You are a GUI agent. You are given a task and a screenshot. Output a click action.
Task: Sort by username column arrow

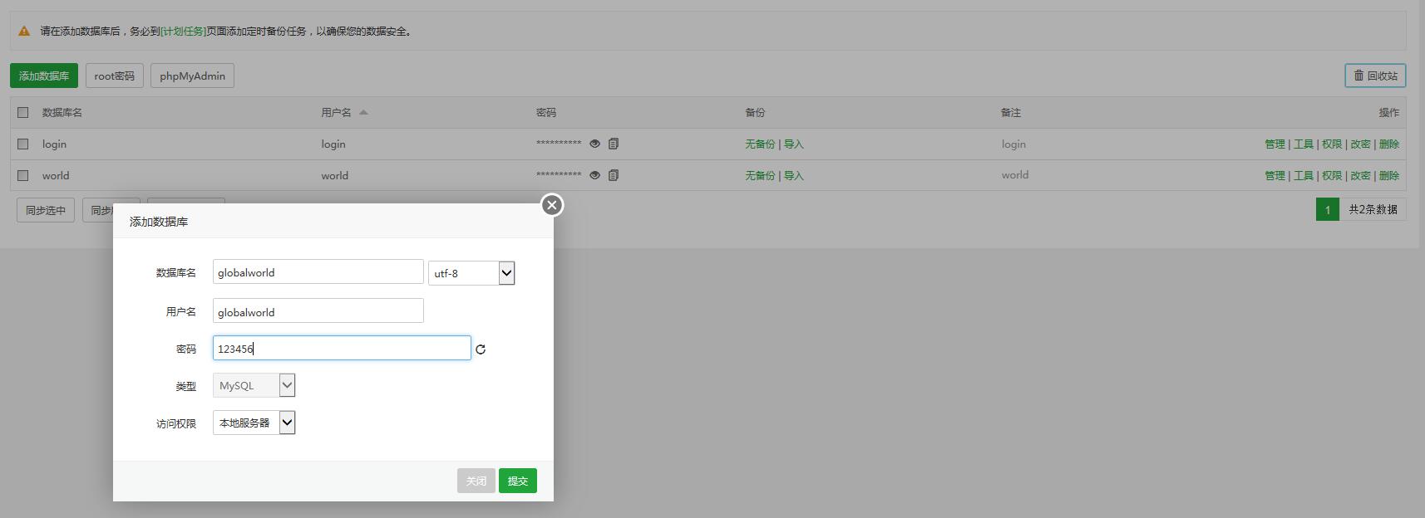pos(363,112)
